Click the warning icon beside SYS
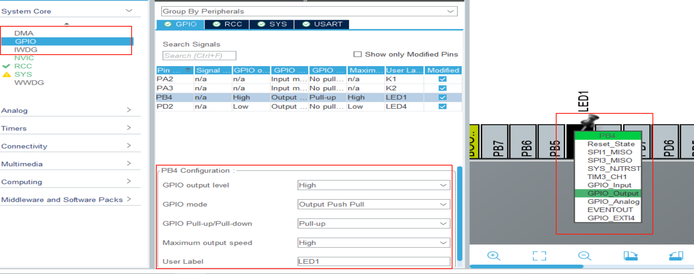This screenshot has height=274, width=694. click(7, 74)
